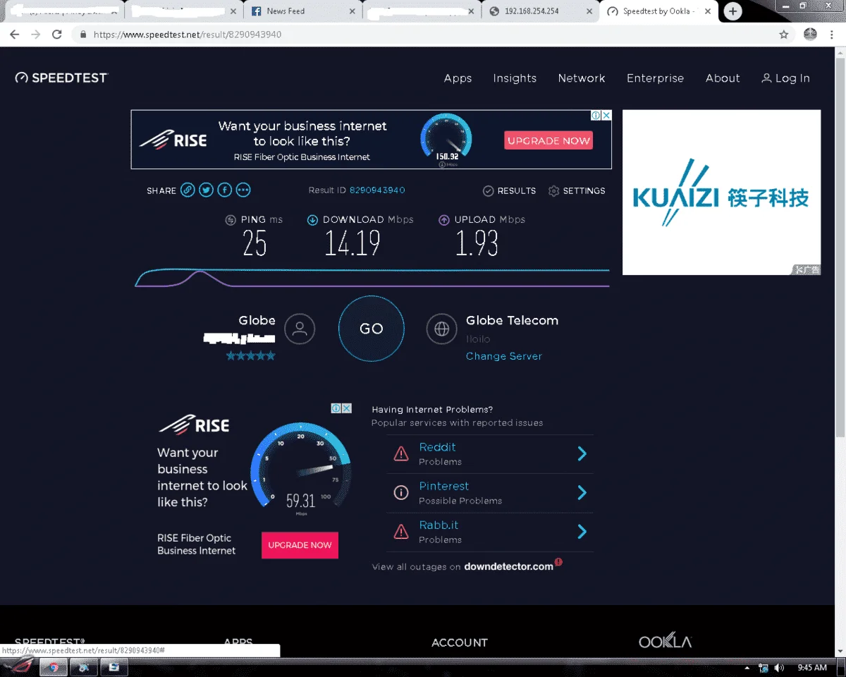Click the 14.19 download value
Viewport: 846px width, 677px height.
pyautogui.click(x=352, y=243)
